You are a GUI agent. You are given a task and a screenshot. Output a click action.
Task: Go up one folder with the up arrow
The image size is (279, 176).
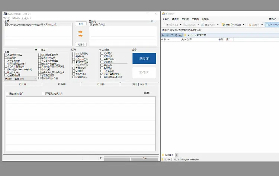(x=172, y=35)
